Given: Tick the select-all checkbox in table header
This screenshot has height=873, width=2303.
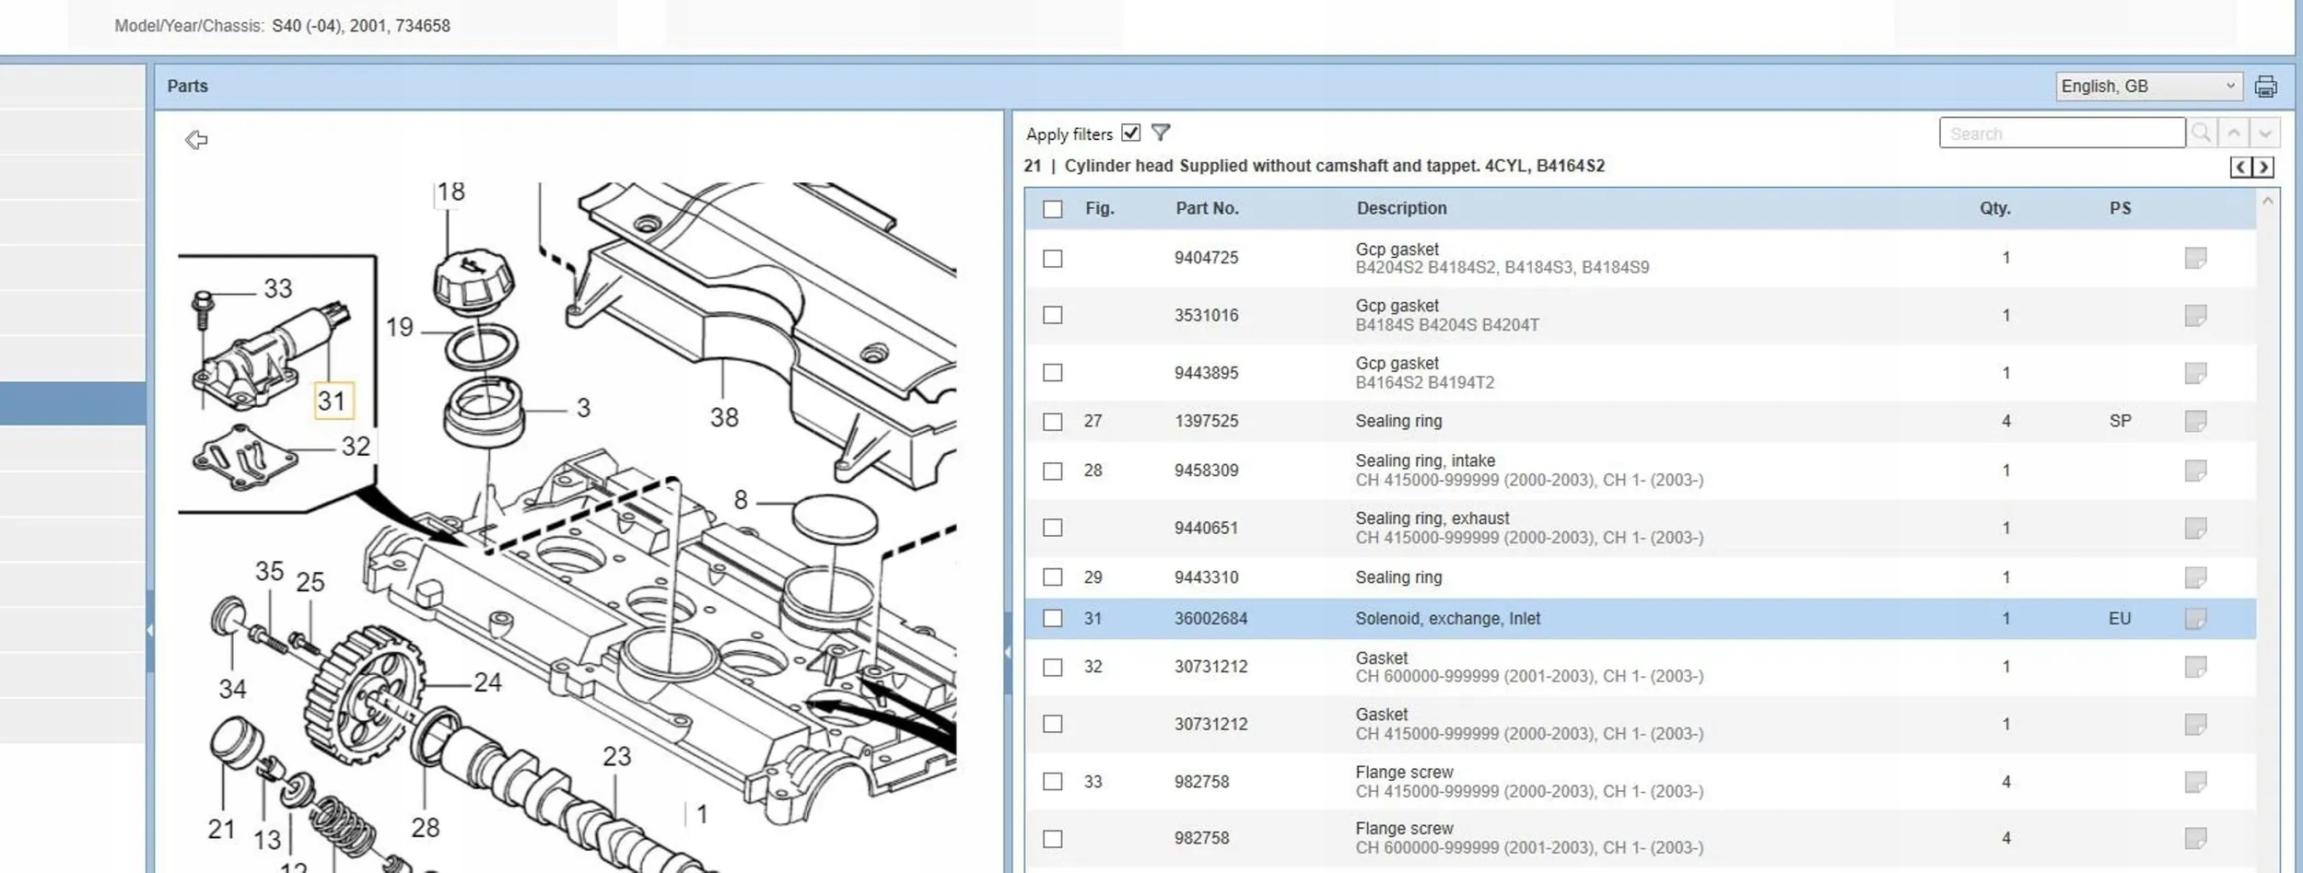Looking at the screenshot, I should [x=1053, y=209].
